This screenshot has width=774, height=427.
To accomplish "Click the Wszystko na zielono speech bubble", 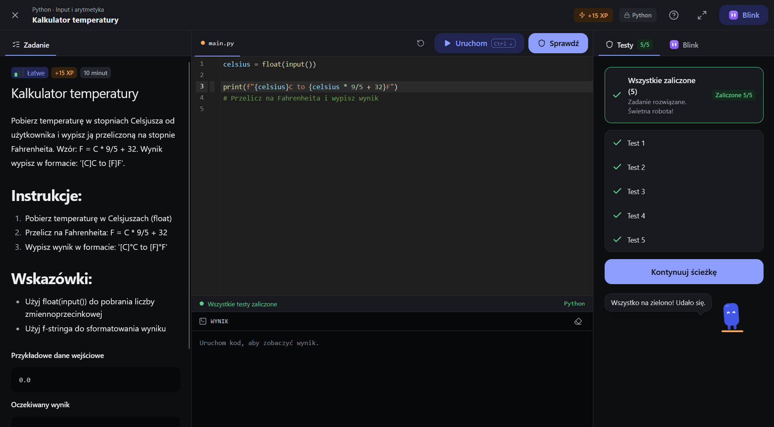I will pyautogui.click(x=658, y=302).
